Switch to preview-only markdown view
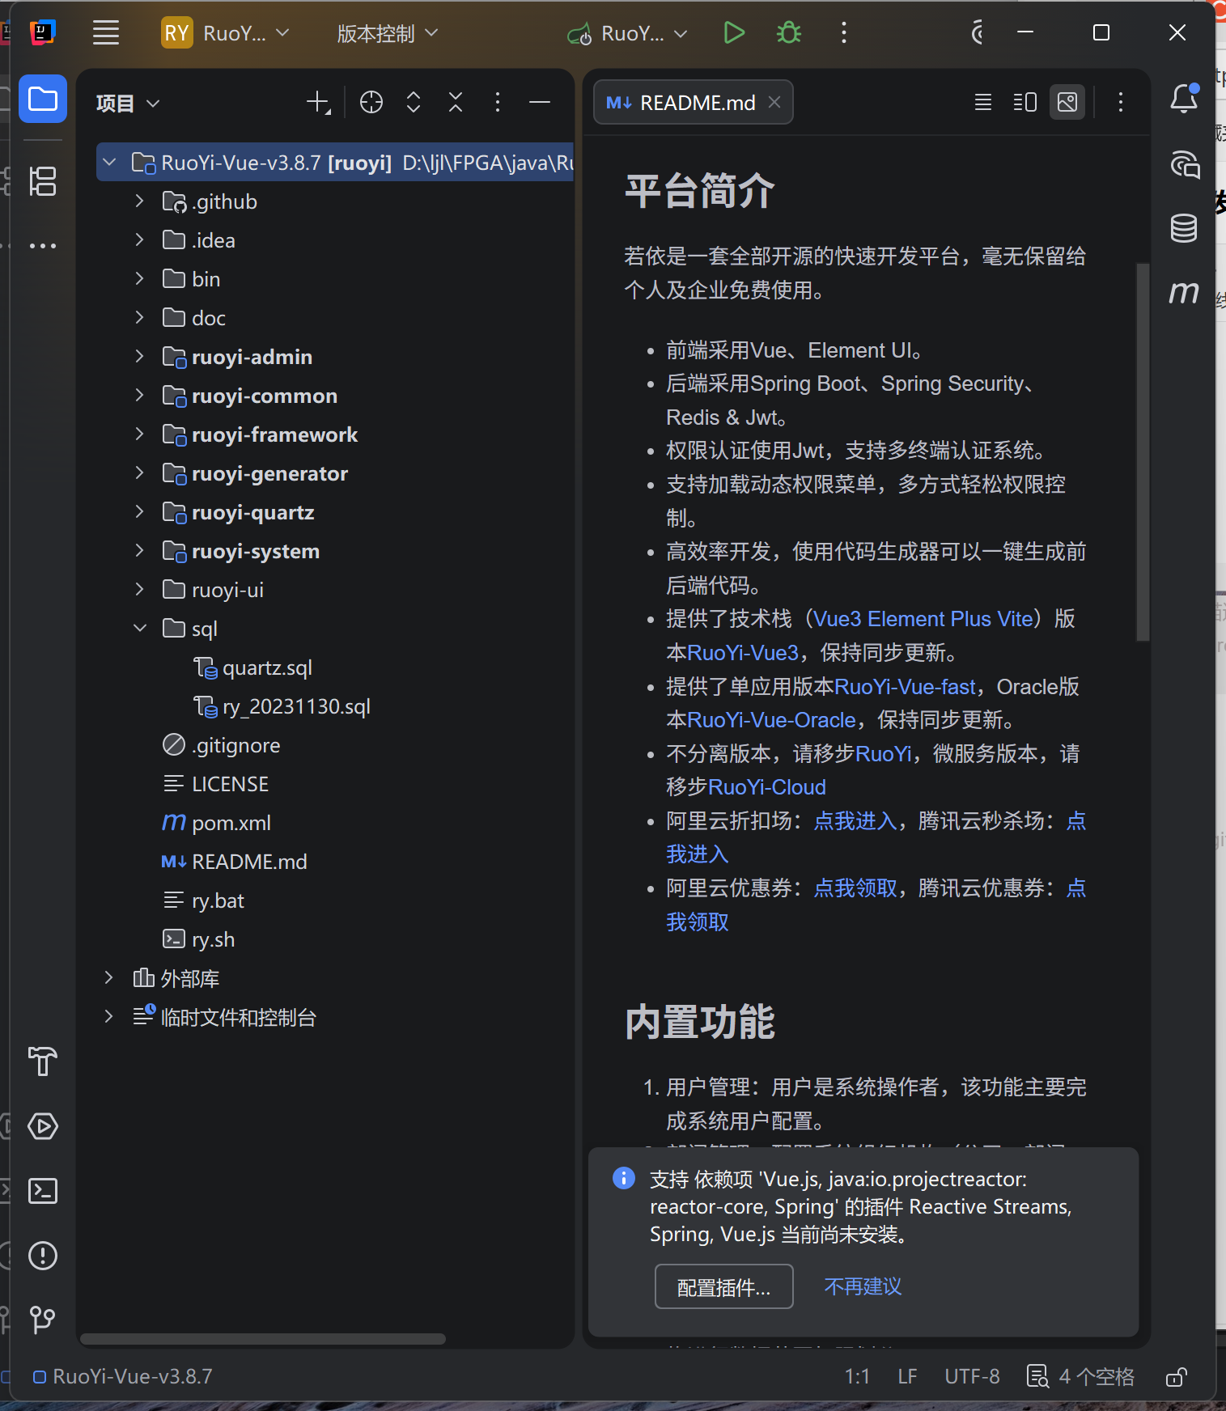The image size is (1226, 1411). click(1067, 103)
